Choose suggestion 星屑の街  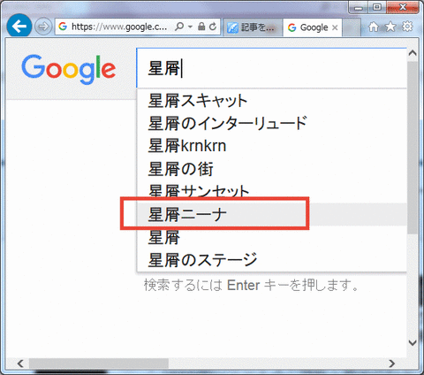(x=271, y=169)
